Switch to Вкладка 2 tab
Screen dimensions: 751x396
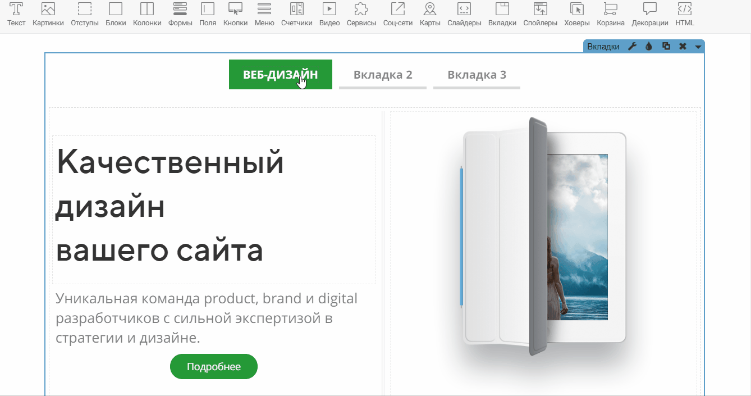pos(383,75)
